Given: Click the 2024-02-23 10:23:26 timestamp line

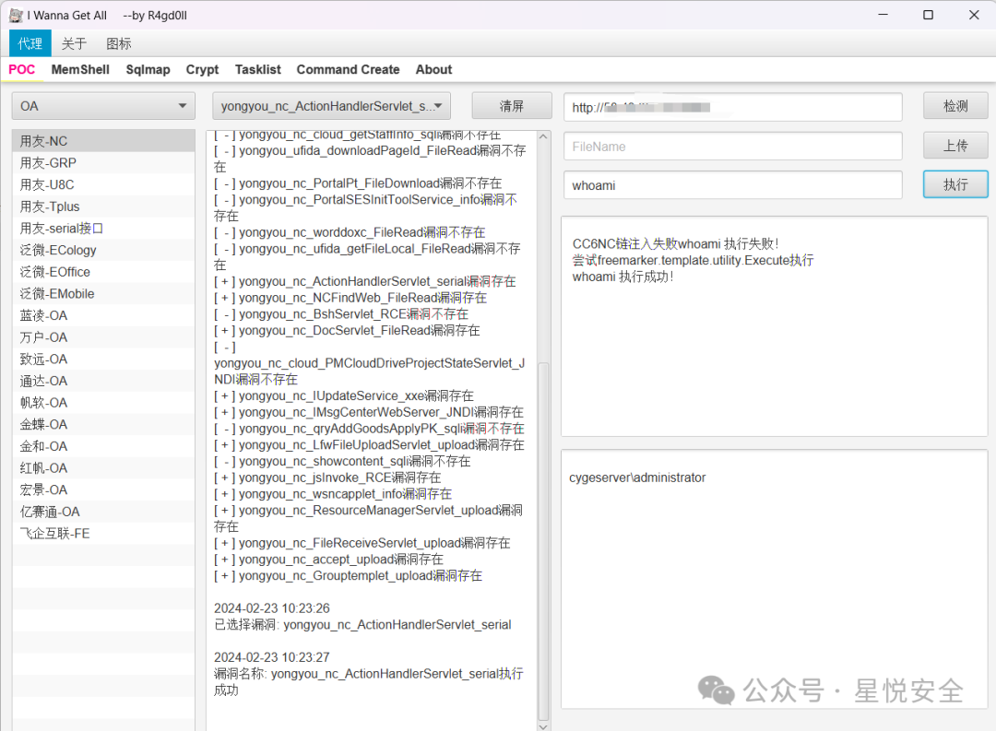Looking at the screenshot, I should click(272, 608).
